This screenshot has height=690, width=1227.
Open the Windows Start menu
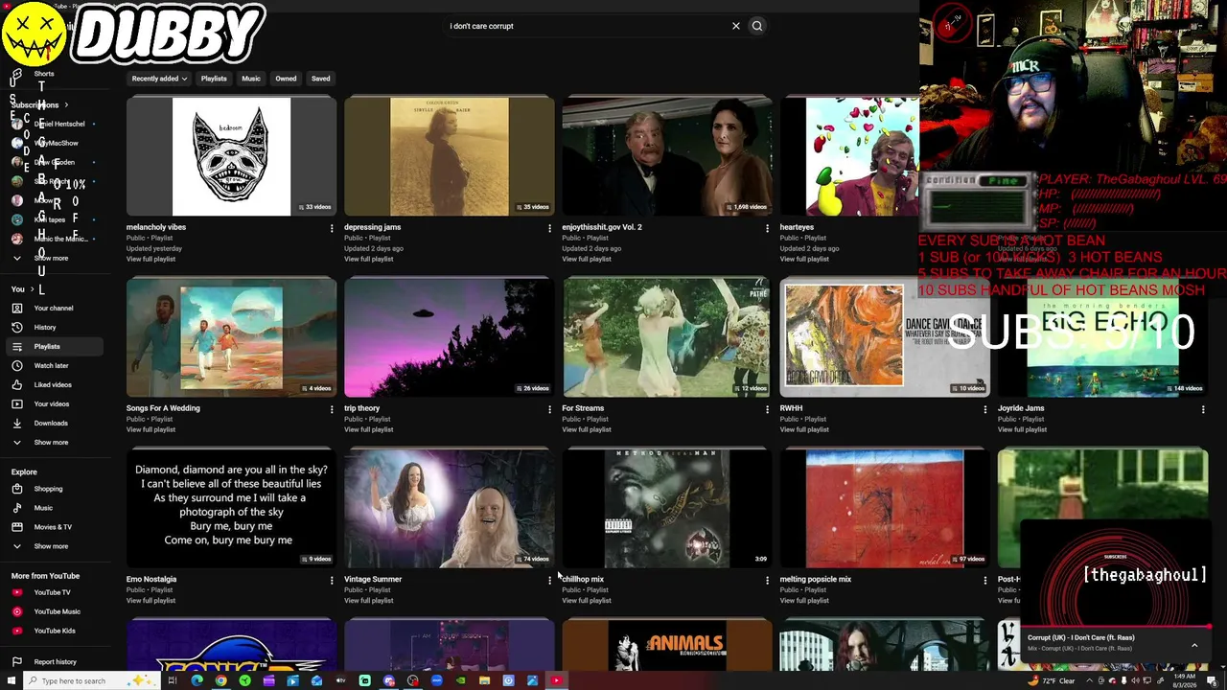click(x=12, y=680)
